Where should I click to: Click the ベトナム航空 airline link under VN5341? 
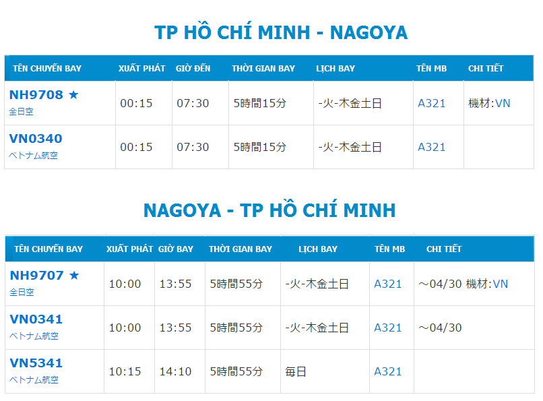pyautogui.click(x=34, y=380)
